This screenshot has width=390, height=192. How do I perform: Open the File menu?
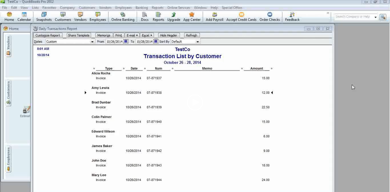[x=4, y=8]
